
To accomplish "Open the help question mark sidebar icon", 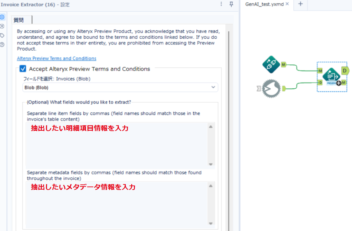I will [x=2, y=44].
